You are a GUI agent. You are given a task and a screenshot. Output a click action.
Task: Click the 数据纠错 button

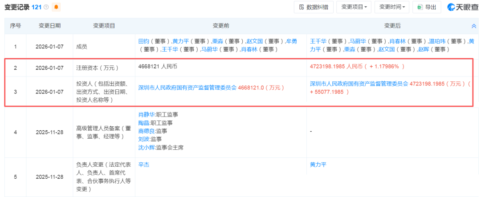click(314, 7)
